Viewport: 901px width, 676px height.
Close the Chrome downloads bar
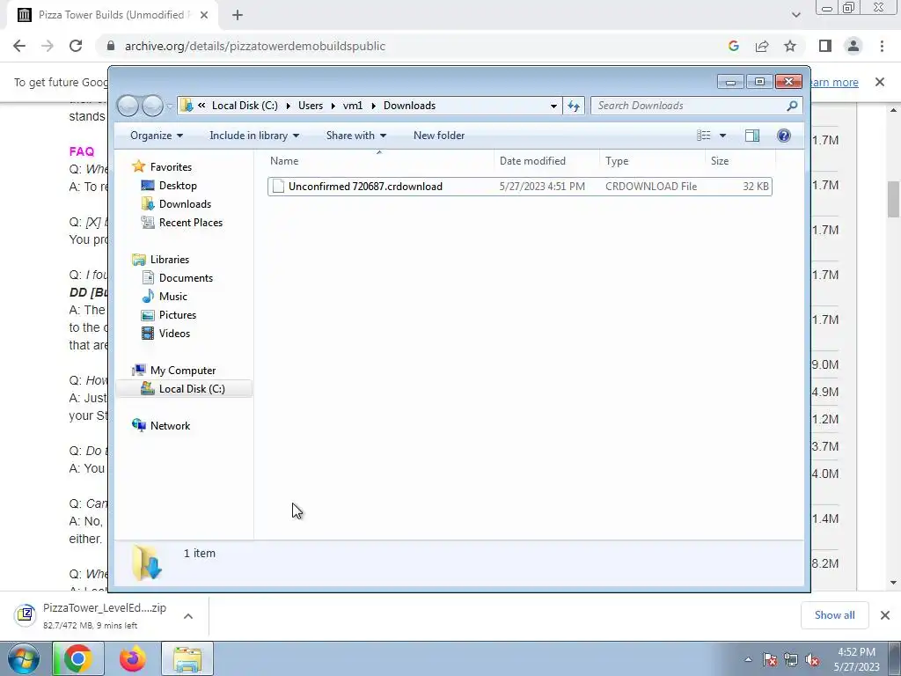click(885, 615)
